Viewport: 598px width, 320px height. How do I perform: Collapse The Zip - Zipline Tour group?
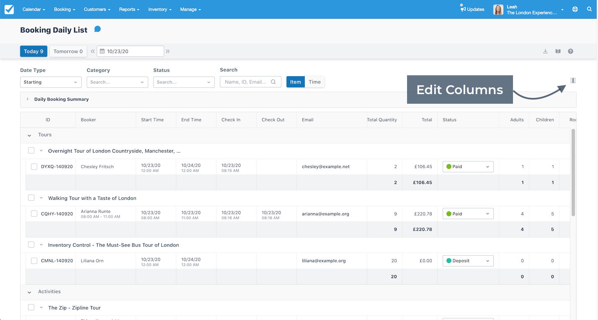(41, 307)
